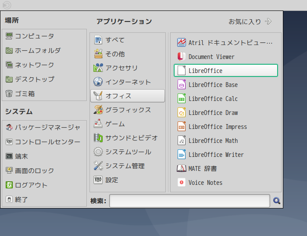Screen dimensions: 307x236
Task: Launch 端末 terminal icon
Action: (x=9, y=156)
